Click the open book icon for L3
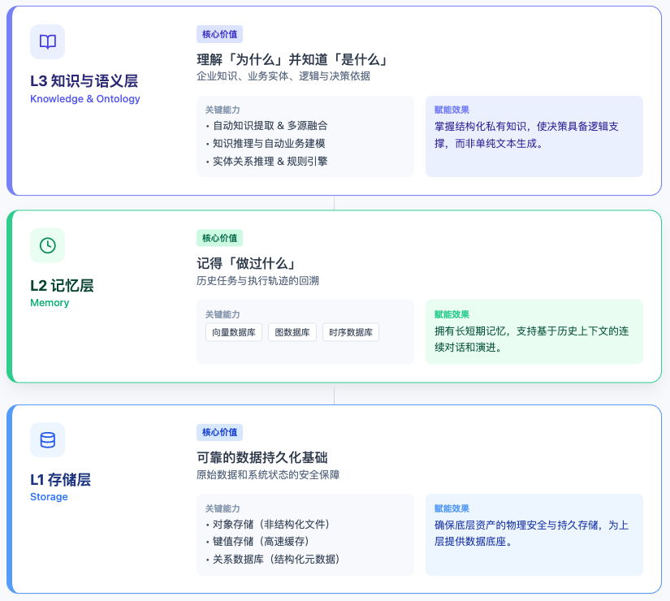Screen dimensions: 670x601 click(x=48, y=42)
